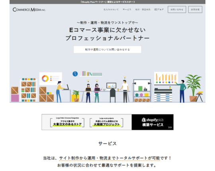Open the ECブログ navigation link

[x=159, y=10]
